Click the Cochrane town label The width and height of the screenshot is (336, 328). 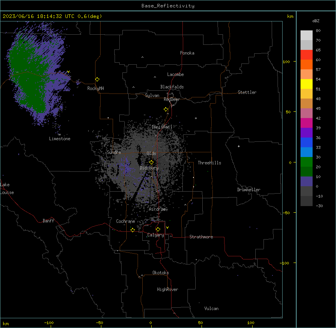pyautogui.click(x=126, y=221)
